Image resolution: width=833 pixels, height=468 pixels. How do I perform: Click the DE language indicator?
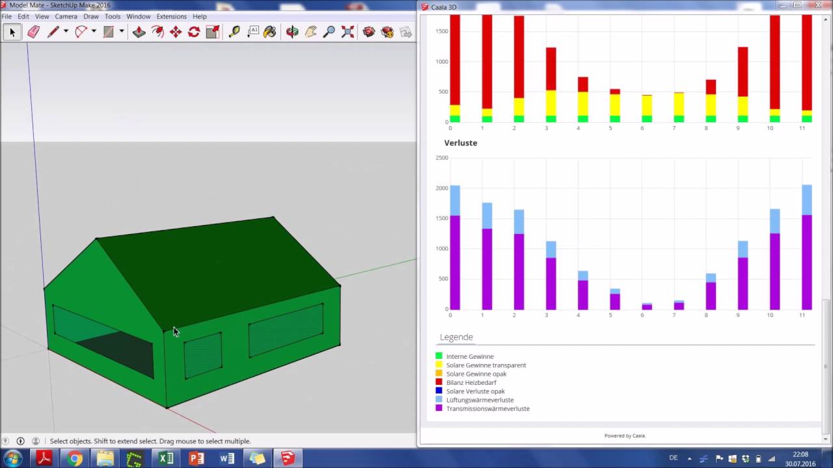pyautogui.click(x=674, y=459)
